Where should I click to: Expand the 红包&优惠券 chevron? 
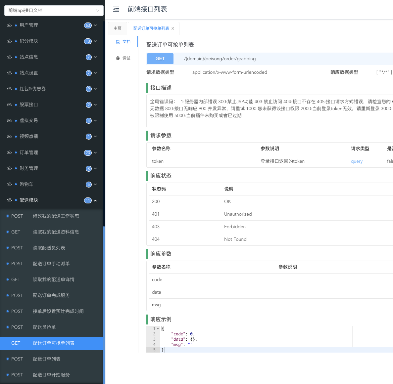(95, 89)
